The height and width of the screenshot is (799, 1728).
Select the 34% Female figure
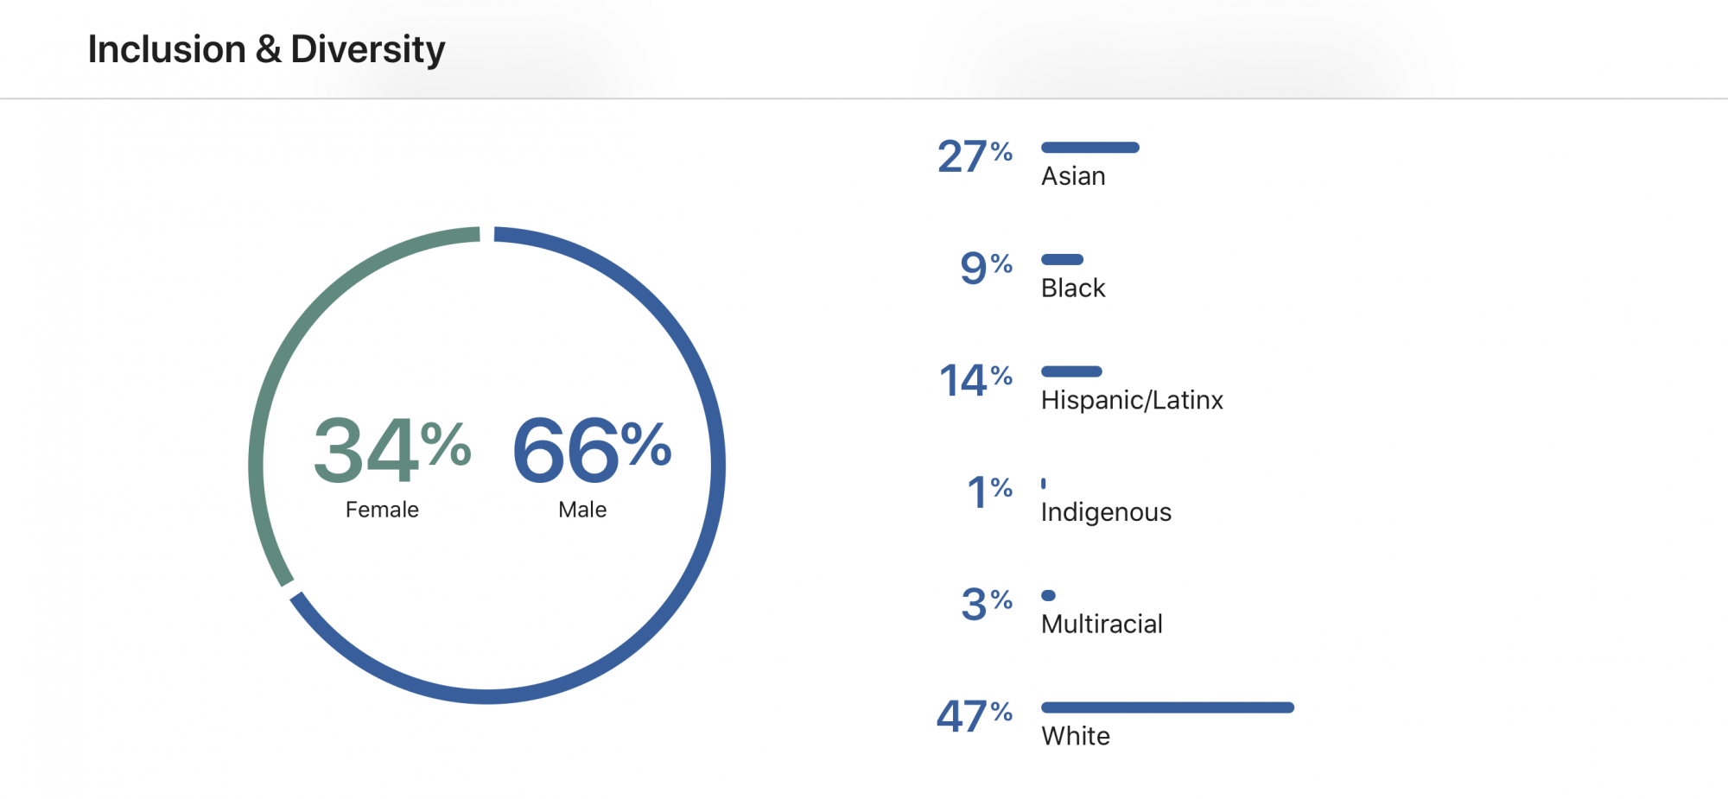tap(392, 449)
